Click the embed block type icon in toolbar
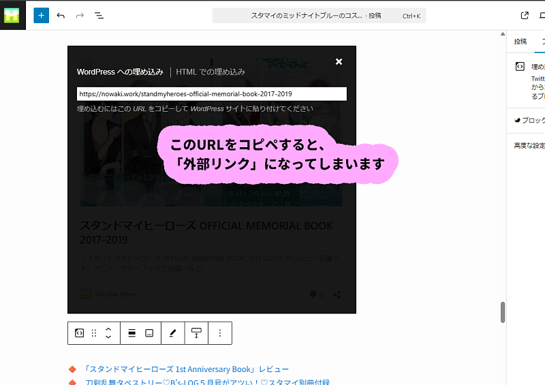Image resolution: width=545 pixels, height=385 pixels. click(x=79, y=333)
